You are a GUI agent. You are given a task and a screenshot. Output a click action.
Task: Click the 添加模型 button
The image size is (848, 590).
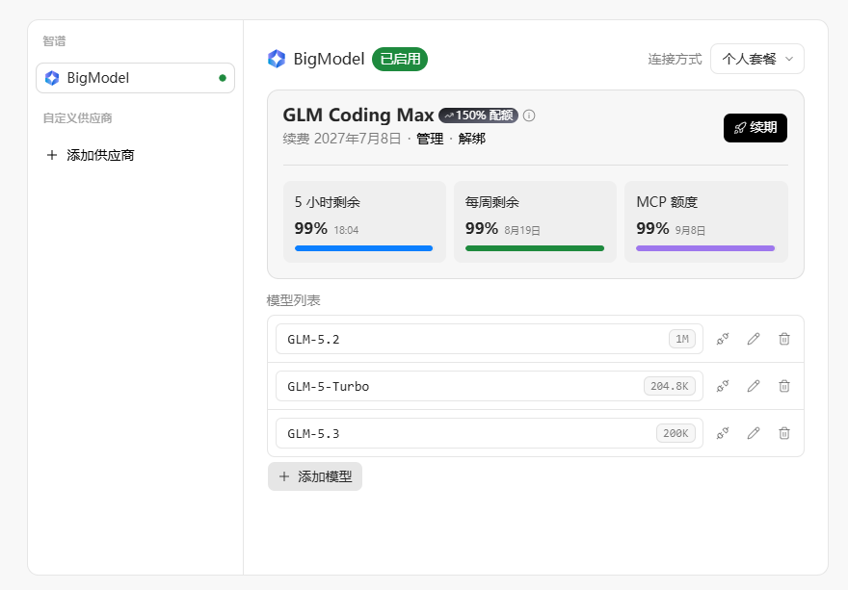coord(315,476)
